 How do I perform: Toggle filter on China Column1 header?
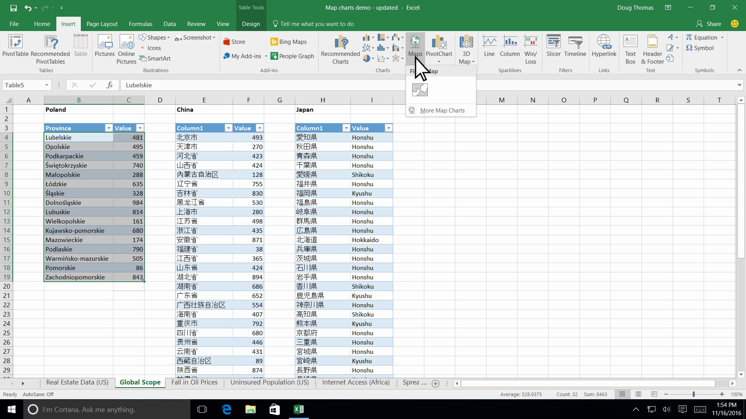coord(227,128)
